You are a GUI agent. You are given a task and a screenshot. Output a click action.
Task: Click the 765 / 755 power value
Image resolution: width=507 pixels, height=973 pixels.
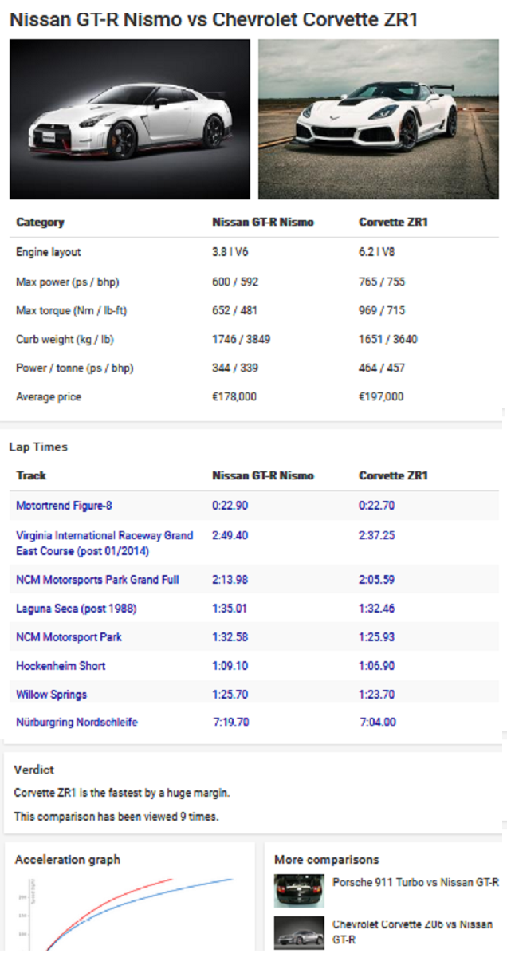pyautogui.click(x=383, y=282)
